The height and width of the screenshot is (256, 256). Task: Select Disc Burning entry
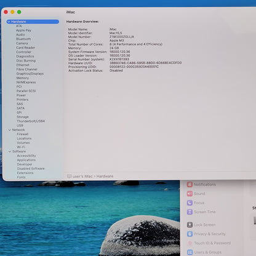[26, 60]
